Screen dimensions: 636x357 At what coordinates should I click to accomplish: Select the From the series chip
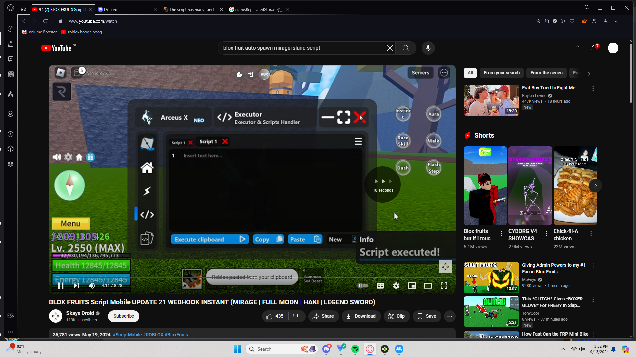coord(547,73)
